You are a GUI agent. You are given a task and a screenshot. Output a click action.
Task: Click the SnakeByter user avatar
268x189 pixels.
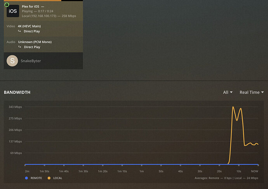tap(12, 61)
